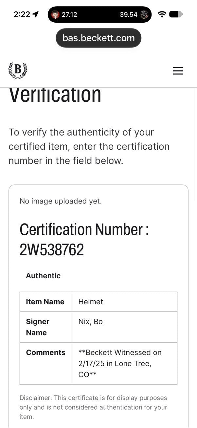Tap the 2:22 clock in status bar
The width and height of the screenshot is (197, 428).
pyautogui.click(x=22, y=14)
